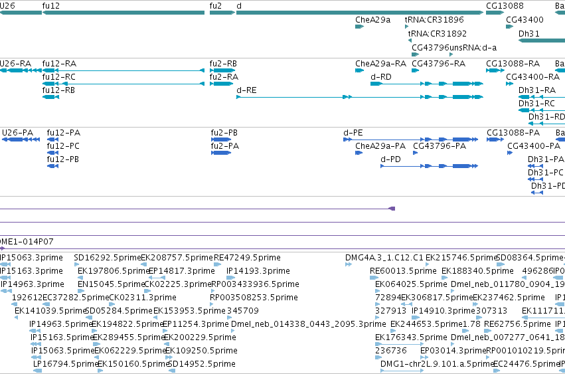This screenshot has width=565, height=374.
Task: Click the fu12-RC transcript label
Action: tap(58, 77)
